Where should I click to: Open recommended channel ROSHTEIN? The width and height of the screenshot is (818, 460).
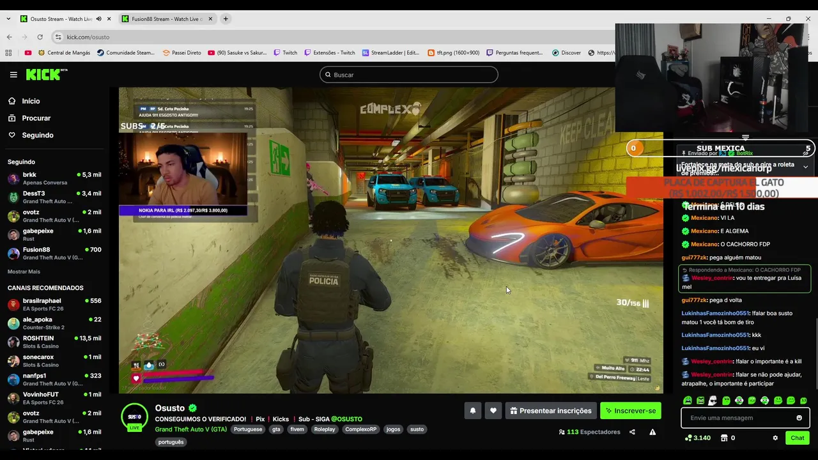[x=54, y=342]
